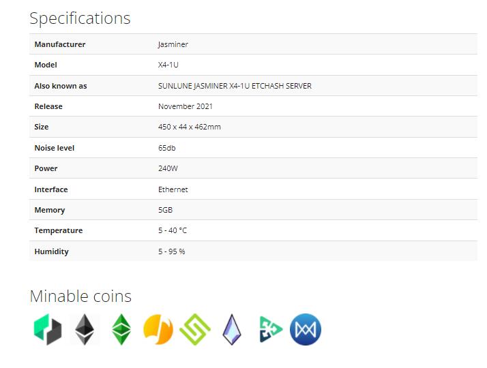The width and height of the screenshot is (487, 368).
Task: Click the orange circular coin icon
Action: [x=158, y=330]
